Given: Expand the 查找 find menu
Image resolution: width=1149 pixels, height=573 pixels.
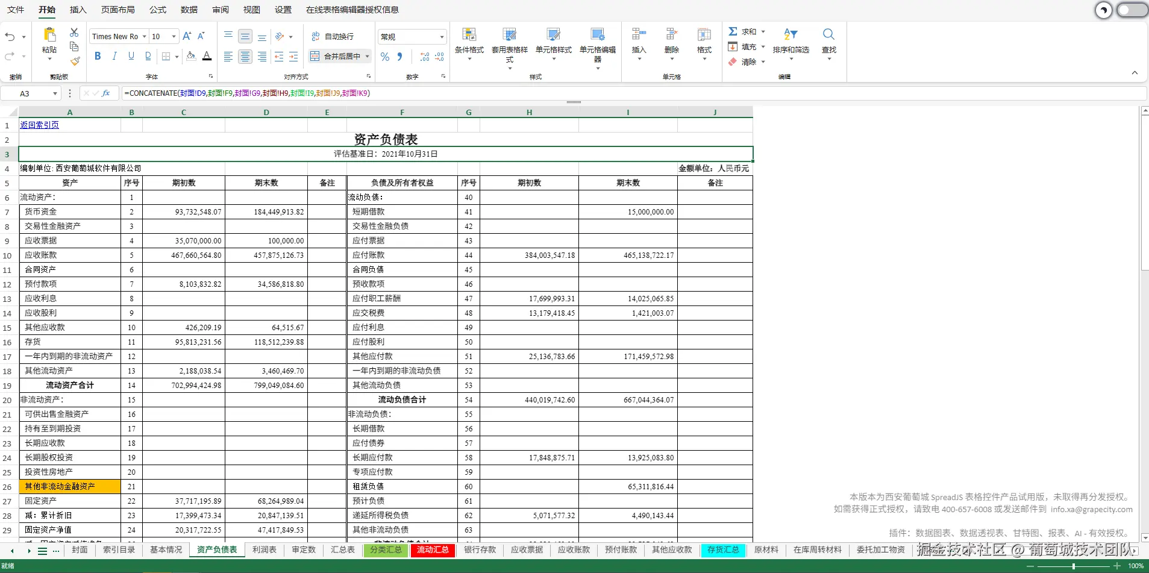Looking at the screenshot, I should point(829,43).
